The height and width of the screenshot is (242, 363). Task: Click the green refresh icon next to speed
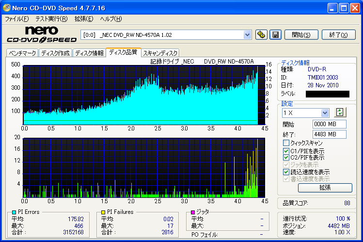tap(340, 113)
